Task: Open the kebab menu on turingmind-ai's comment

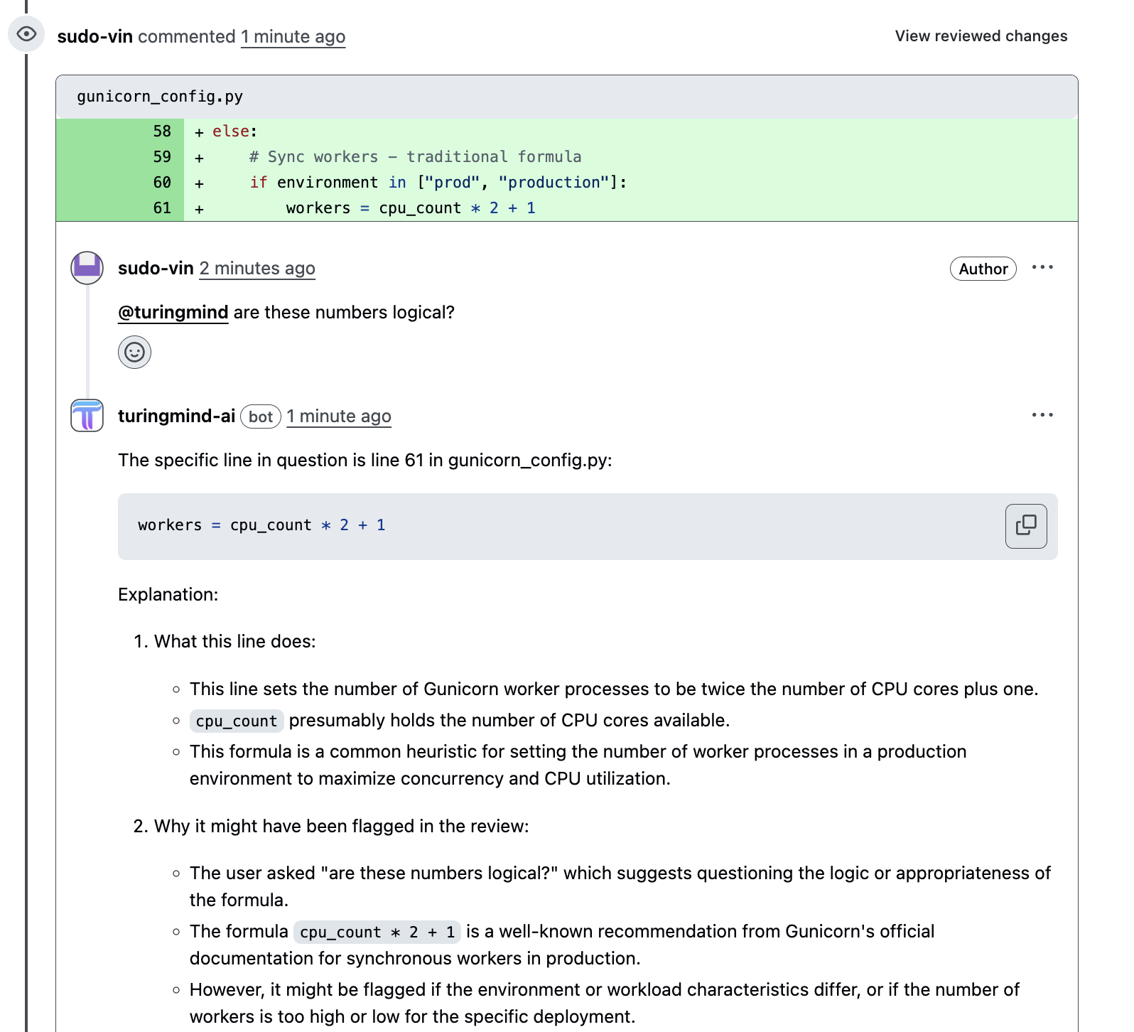Action: [x=1042, y=414]
